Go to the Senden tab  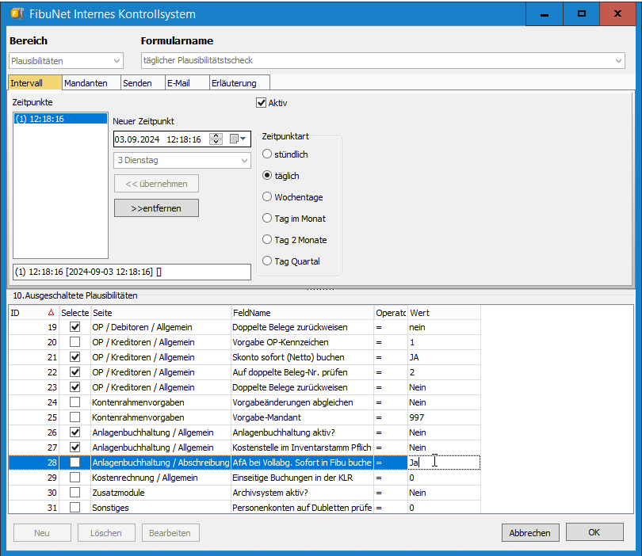[143, 83]
